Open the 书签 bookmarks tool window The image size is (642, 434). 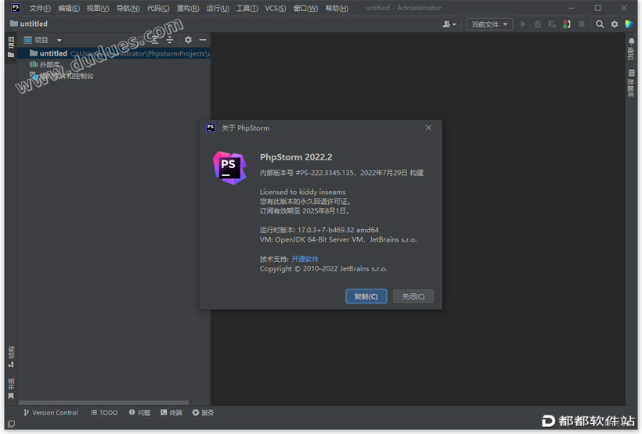coord(11,388)
